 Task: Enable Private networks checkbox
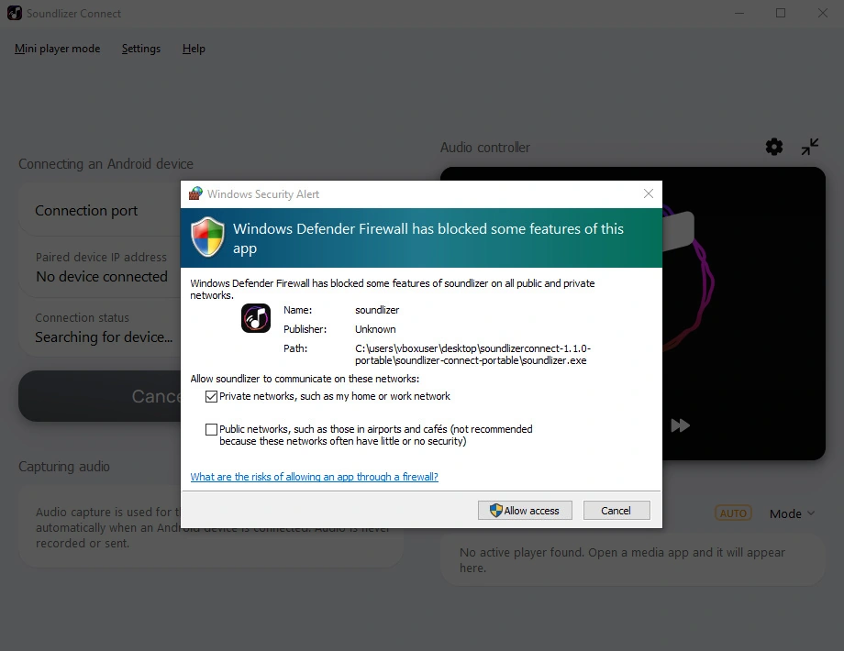point(211,396)
